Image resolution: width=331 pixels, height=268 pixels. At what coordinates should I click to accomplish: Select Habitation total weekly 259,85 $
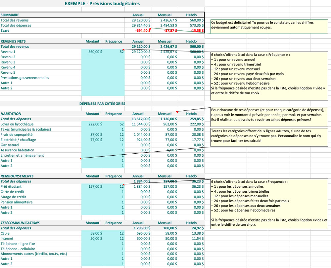pos(197,119)
